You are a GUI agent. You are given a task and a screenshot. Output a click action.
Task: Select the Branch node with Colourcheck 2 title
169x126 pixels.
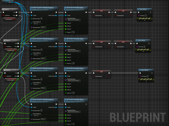point(8,40)
